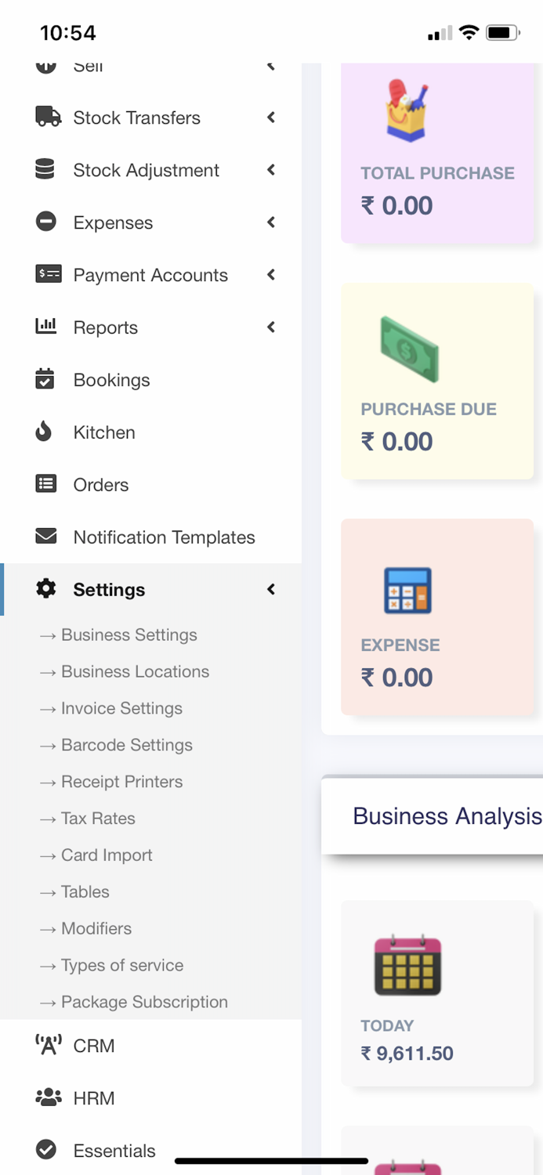Screen dimensions: 543x1175
Task: Click the CRM broadcast icon
Action: pyautogui.click(x=46, y=1045)
